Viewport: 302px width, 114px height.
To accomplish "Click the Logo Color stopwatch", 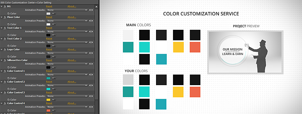I will click(8, 57).
